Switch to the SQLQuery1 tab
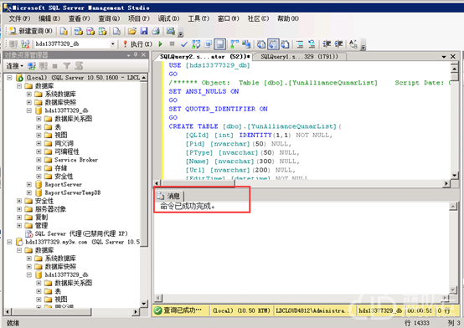This screenshot has width=464, height=328. [x=299, y=57]
